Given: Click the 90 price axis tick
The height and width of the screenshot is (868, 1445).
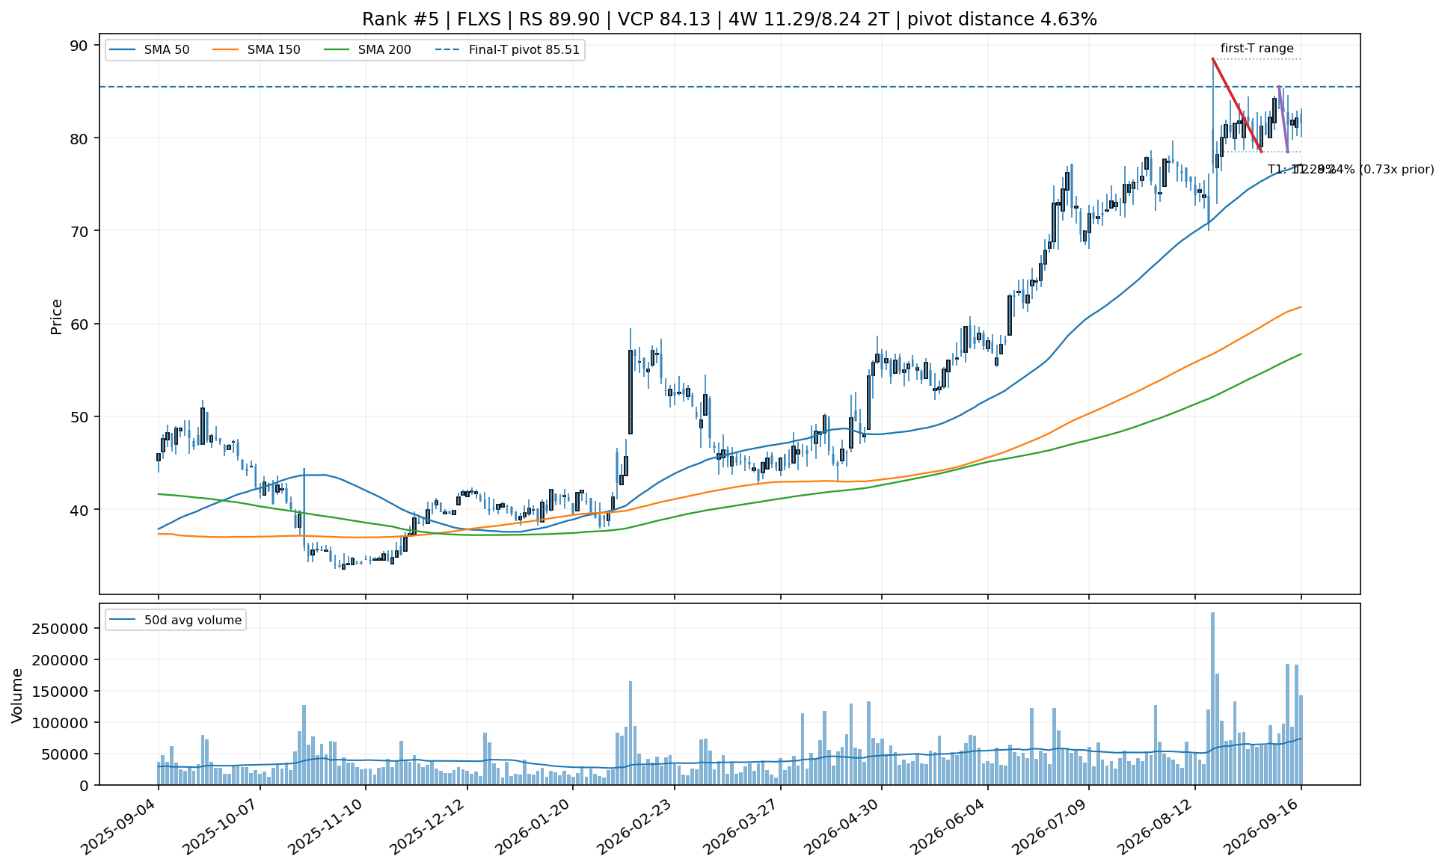Looking at the screenshot, I should point(79,46).
